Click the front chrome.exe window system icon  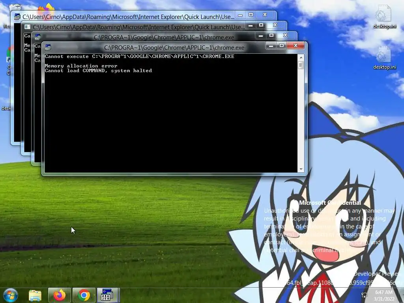click(x=48, y=47)
